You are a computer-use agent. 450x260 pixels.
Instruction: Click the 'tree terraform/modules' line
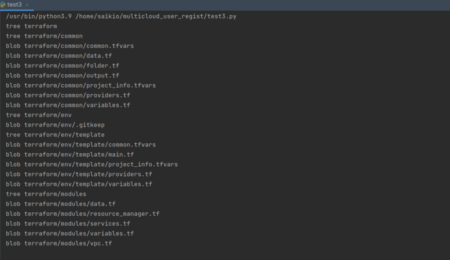tap(46, 194)
